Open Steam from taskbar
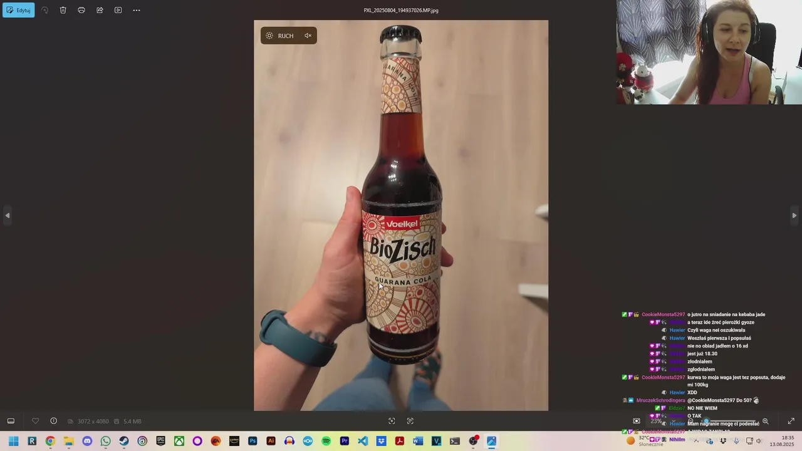This screenshot has width=802, height=451. 124,441
